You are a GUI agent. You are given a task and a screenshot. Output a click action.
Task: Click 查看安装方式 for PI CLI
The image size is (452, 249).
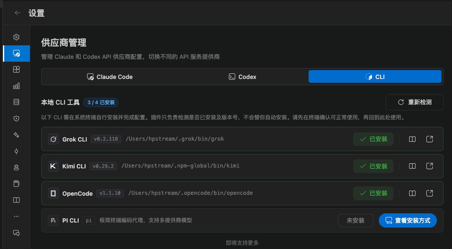407,220
